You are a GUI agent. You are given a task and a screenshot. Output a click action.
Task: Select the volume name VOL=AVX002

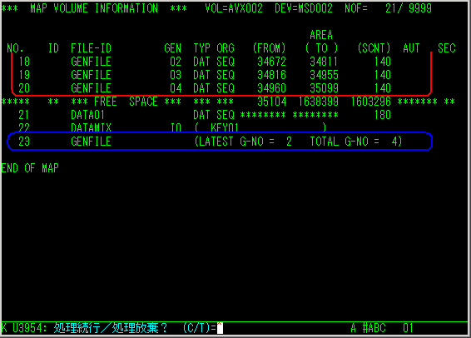pyautogui.click(x=234, y=8)
